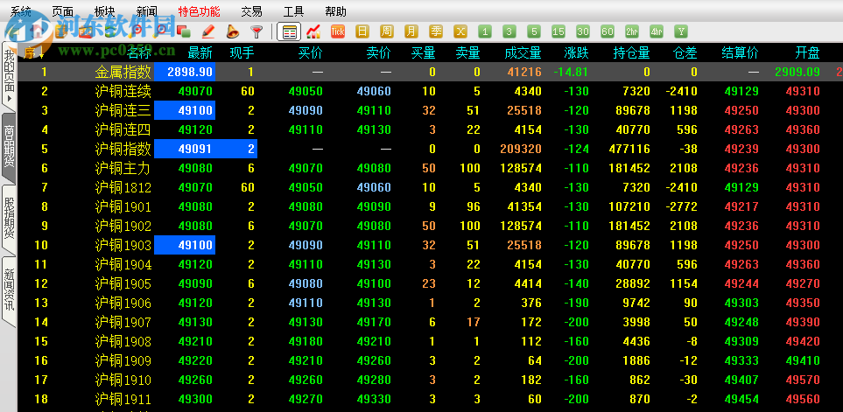Toggle the 15-minute period button
Image resolution: width=843 pixels, height=412 pixels.
(x=558, y=31)
